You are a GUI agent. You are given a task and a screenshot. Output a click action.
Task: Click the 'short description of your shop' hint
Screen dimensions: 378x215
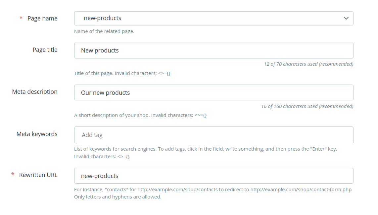(140, 115)
